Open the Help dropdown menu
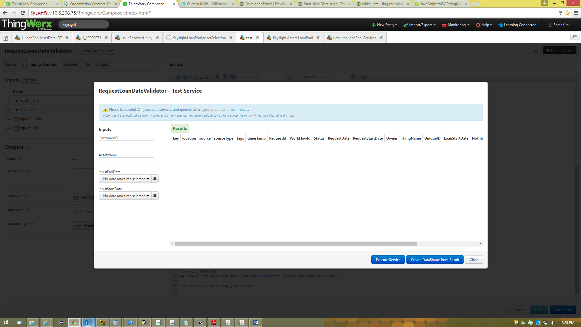The image size is (581, 327). pyautogui.click(x=484, y=25)
